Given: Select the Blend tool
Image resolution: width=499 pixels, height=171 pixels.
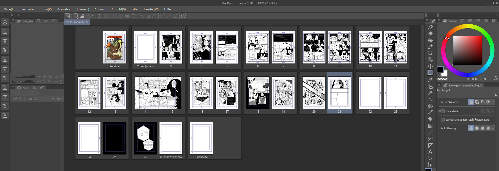Looking at the screenshot, I should (430, 106).
